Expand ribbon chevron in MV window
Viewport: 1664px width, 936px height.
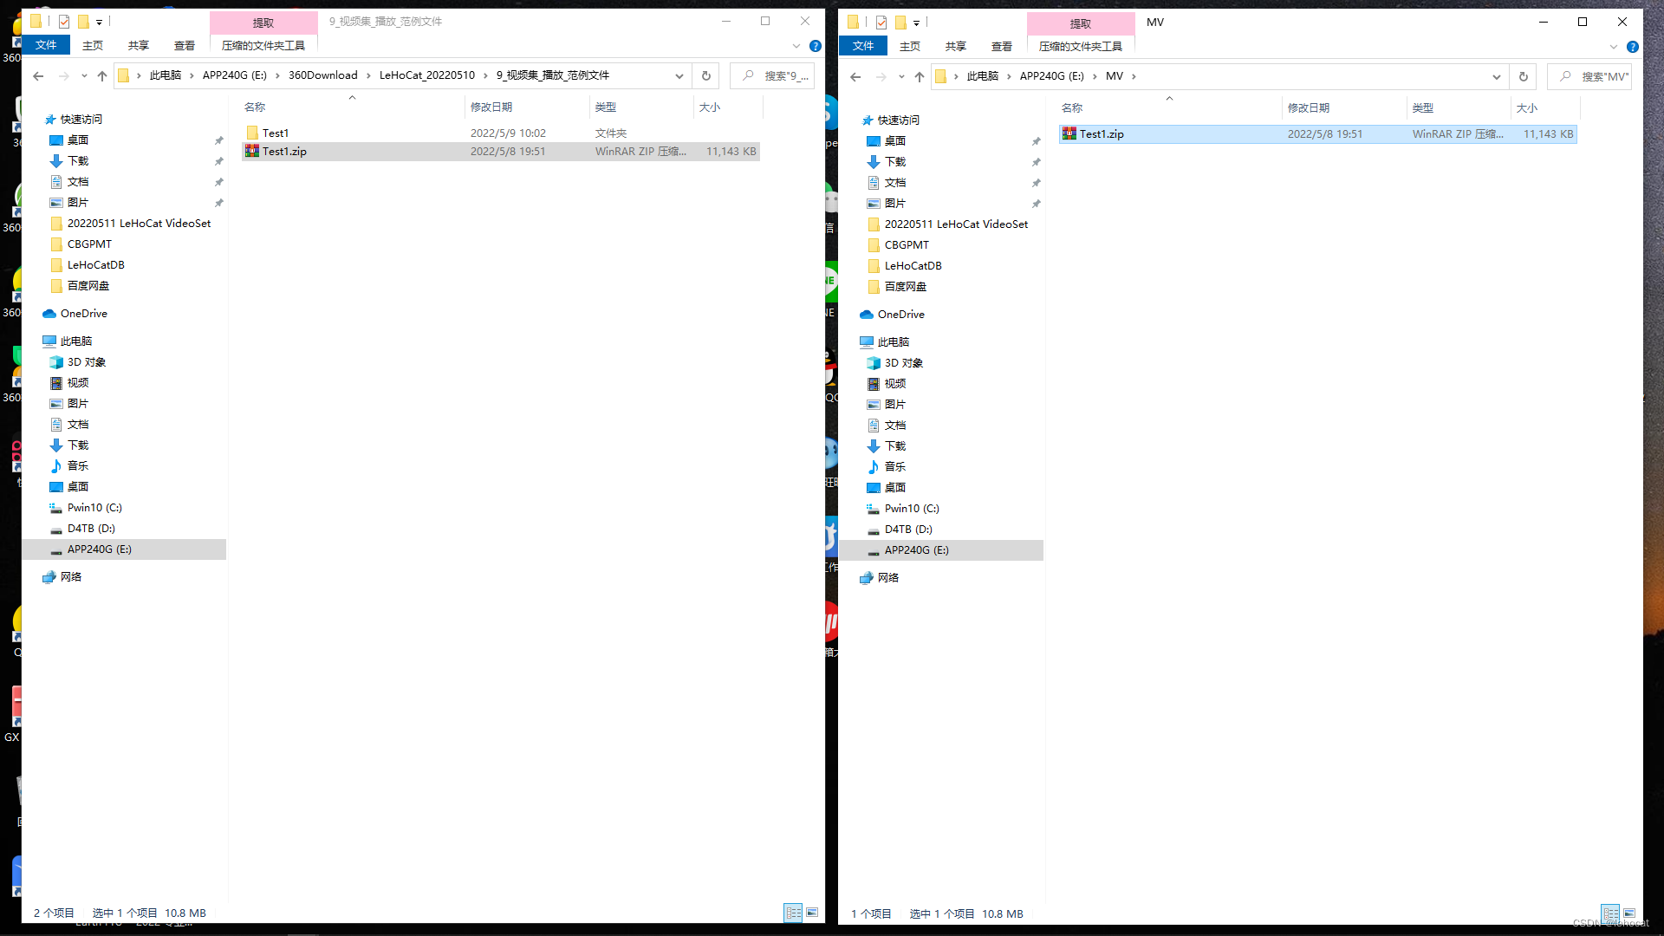click(x=1614, y=47)
